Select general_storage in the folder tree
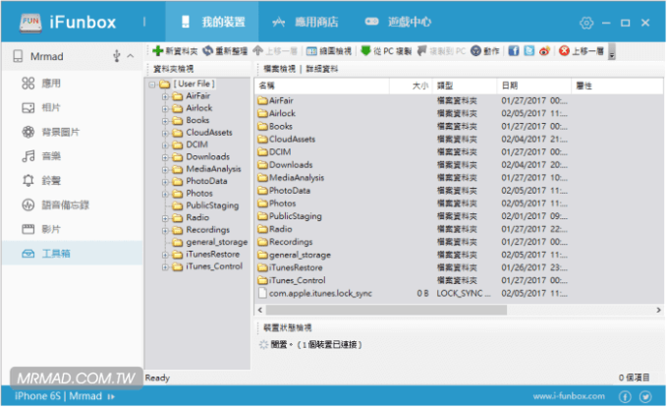667x407 pixels. tap(216, 242)
